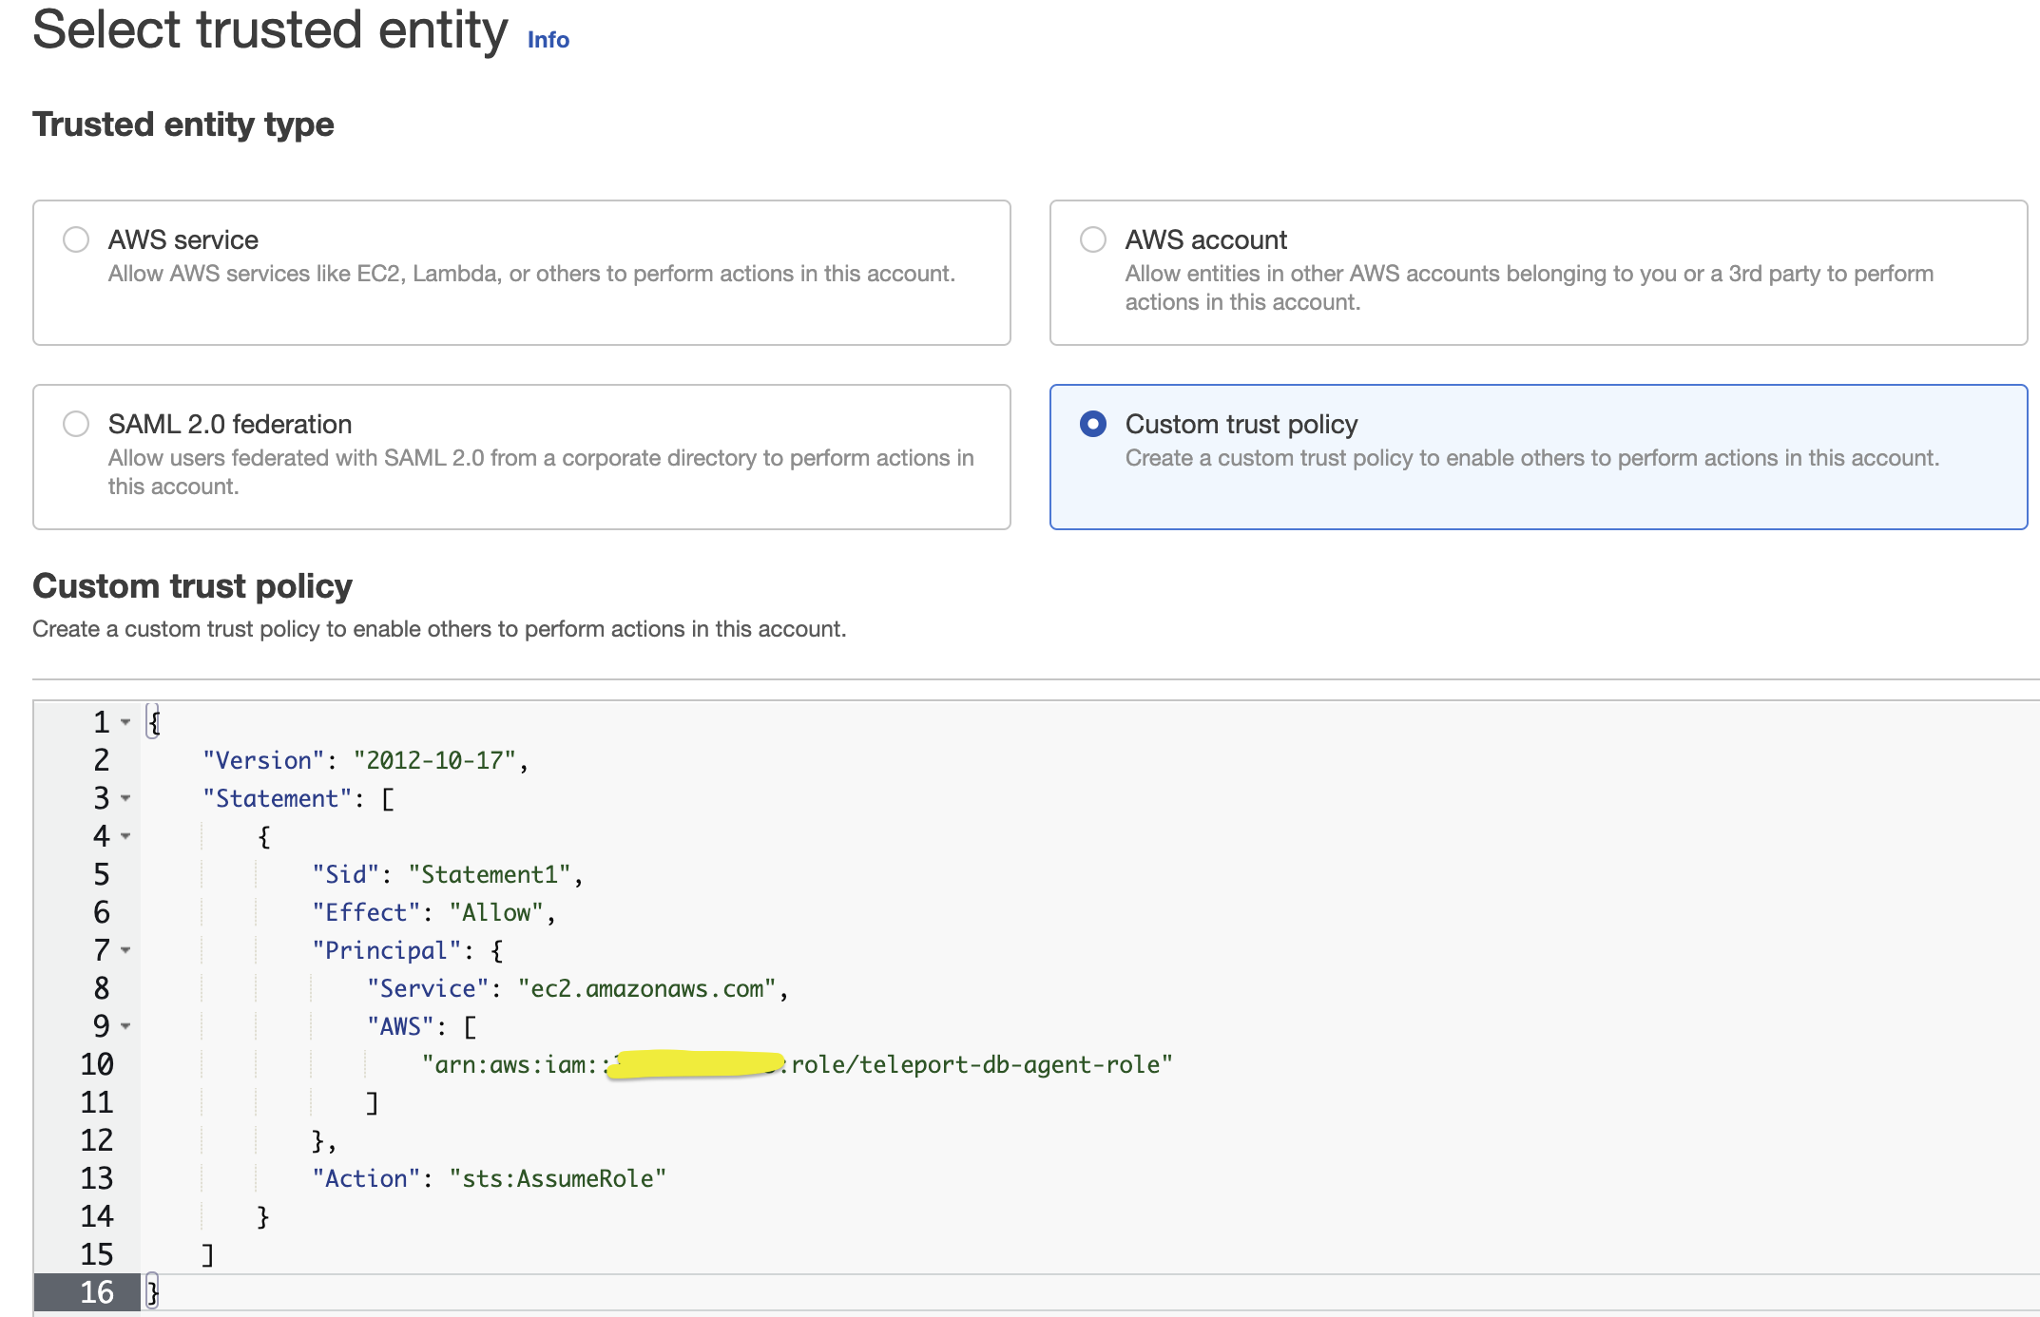Place cursor on the sts:AssumeRole value
The height and width of the screenshot is (1317, 2040).
click(x=556, y=1178)
